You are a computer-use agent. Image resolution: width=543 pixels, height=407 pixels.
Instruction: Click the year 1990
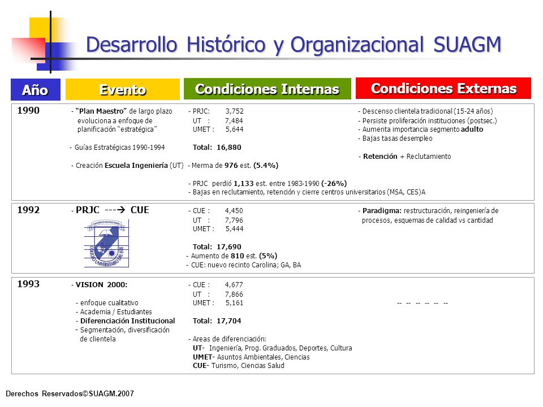[x=28, y=110]
